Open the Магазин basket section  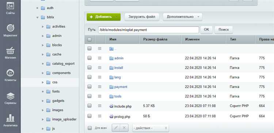[10, 53]
